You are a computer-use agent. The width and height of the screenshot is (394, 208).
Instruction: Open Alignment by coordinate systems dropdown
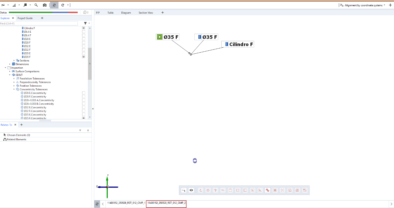point(363,5)
